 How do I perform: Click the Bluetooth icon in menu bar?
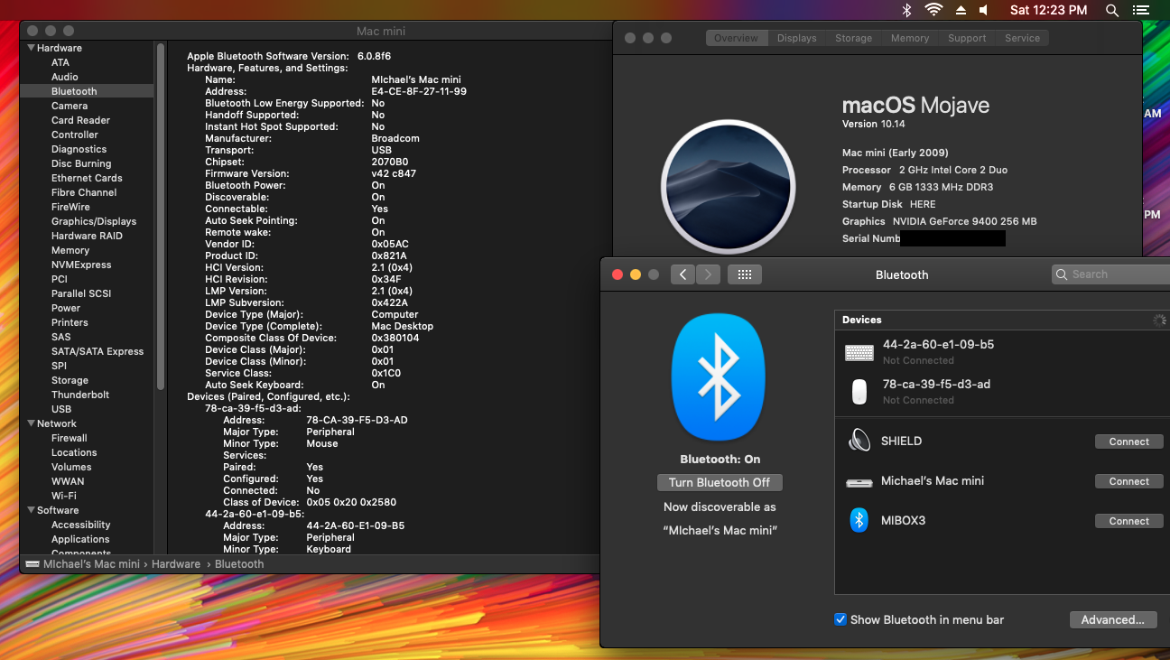pyautogui.click(x=907, y=10)
